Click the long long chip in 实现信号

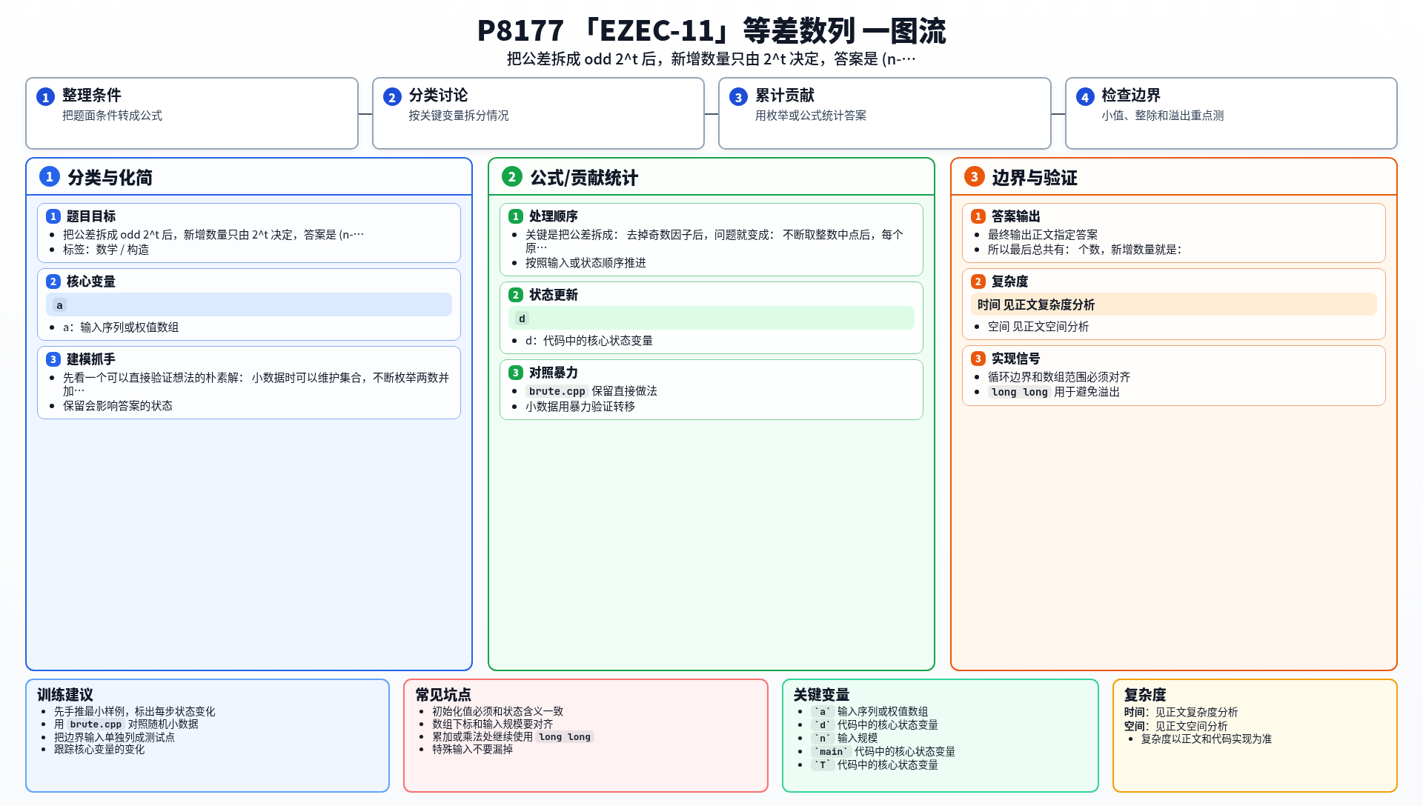(x=1020, y=392)
